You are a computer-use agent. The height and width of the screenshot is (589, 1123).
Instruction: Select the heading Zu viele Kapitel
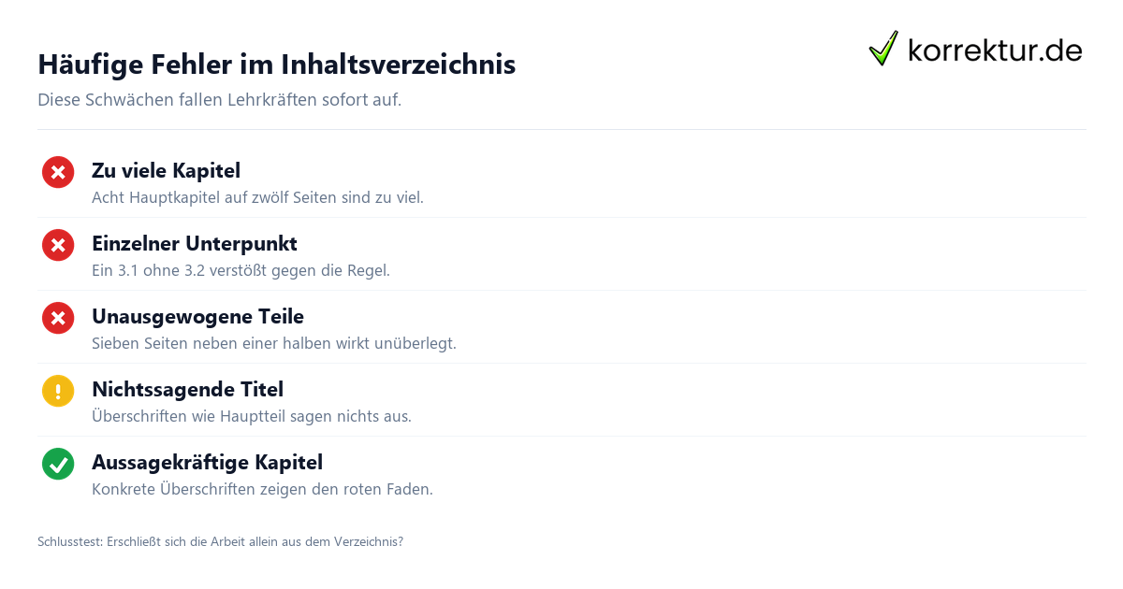click(166, 170)
